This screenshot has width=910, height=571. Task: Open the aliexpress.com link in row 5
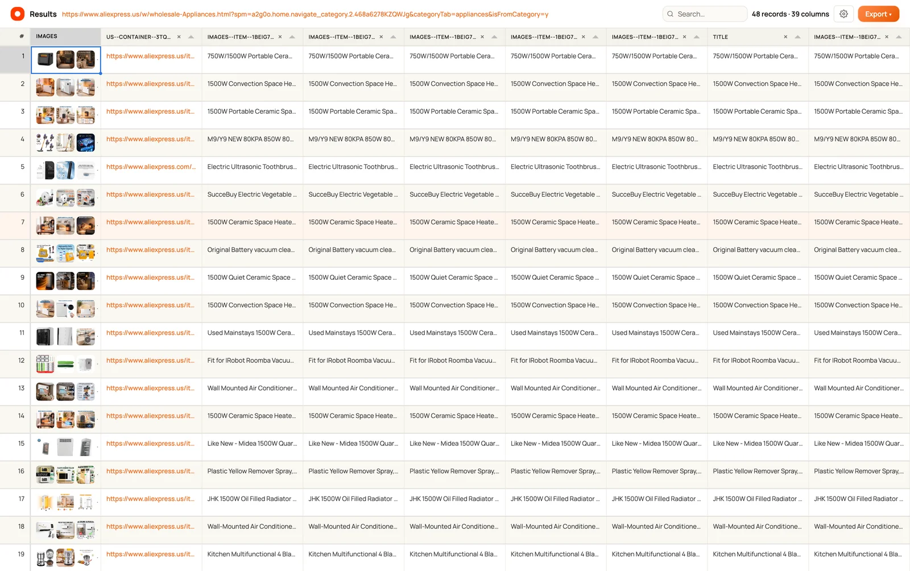click(151, 167)
